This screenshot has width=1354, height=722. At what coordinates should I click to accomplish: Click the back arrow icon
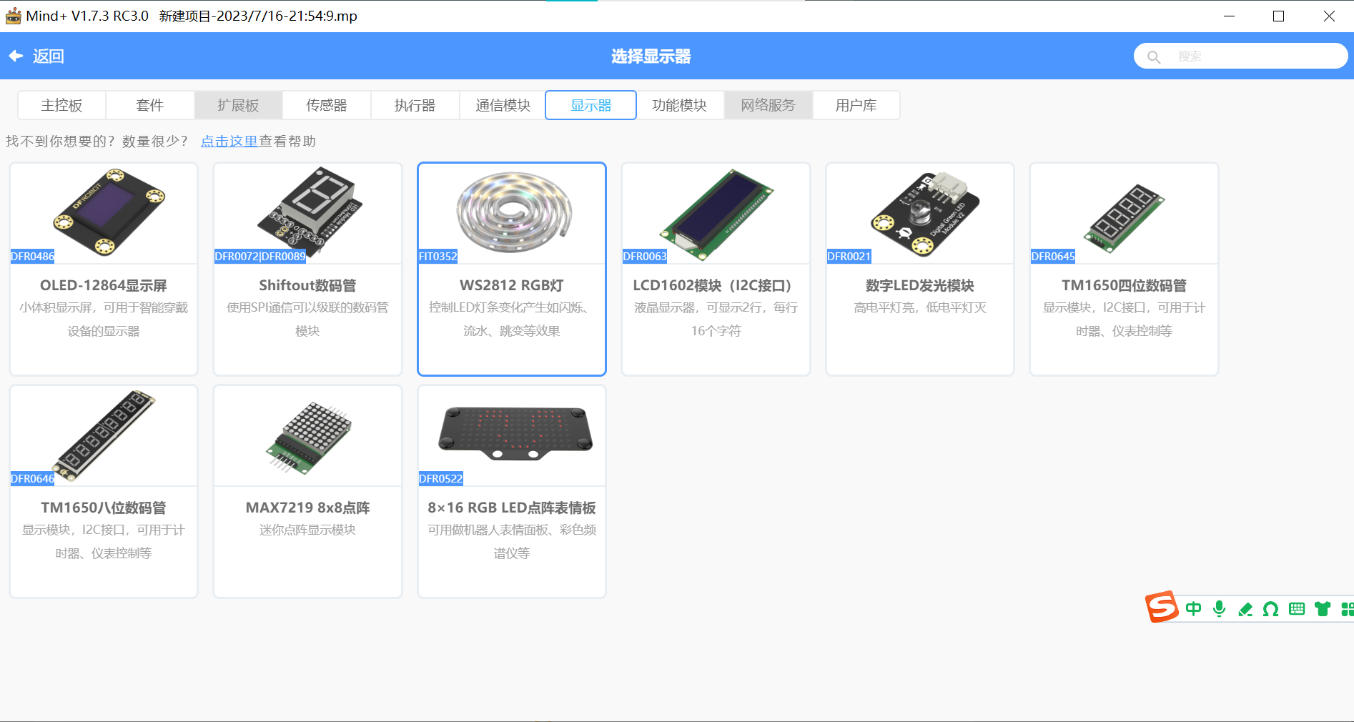tap(16, 56)
